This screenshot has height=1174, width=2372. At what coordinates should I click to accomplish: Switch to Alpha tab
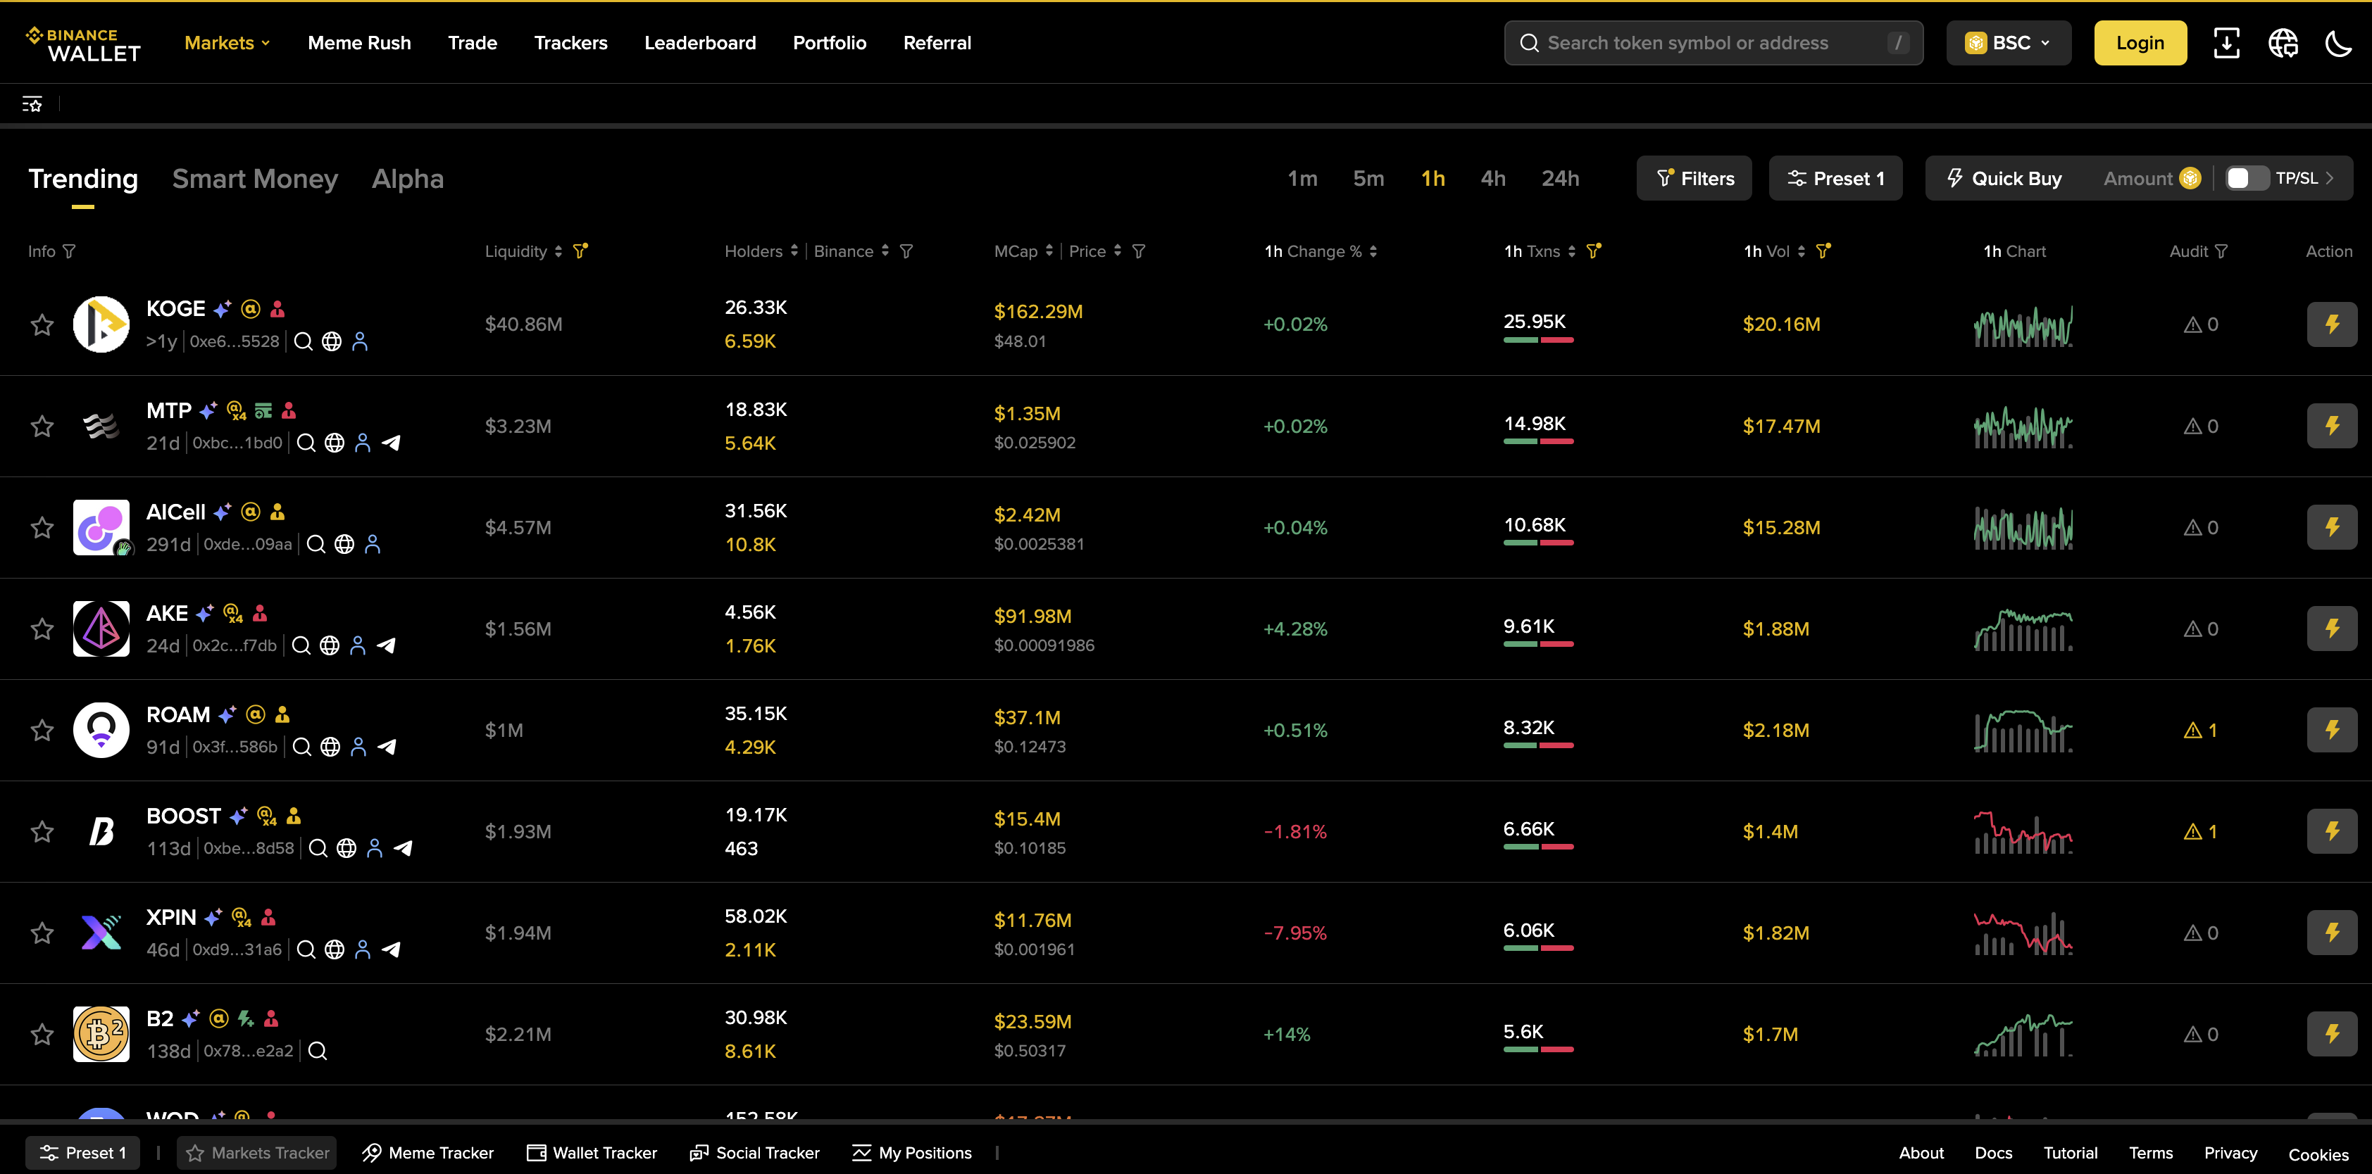point(408,179)
